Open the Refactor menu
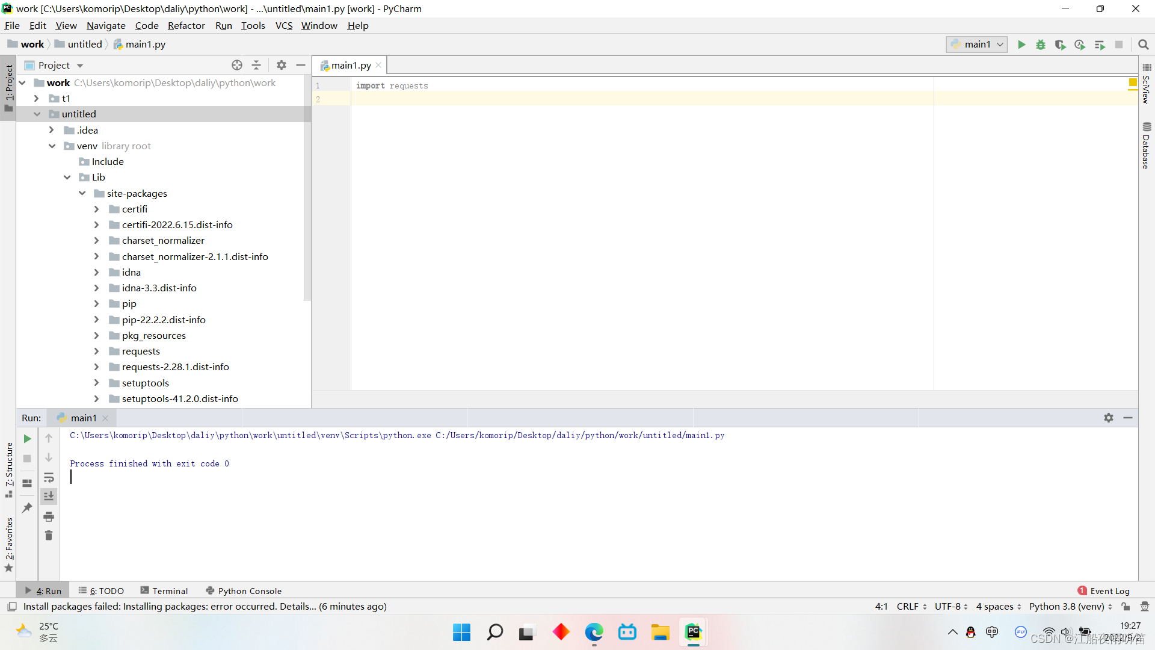Viewport: 1155px width, 650px height. [x=186, y=25]
